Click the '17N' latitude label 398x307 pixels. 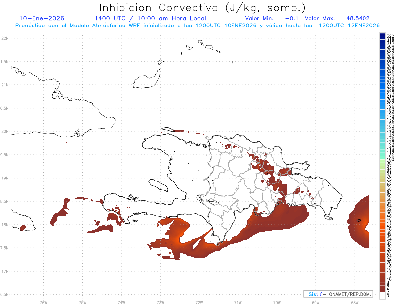(x=5, y=271)
